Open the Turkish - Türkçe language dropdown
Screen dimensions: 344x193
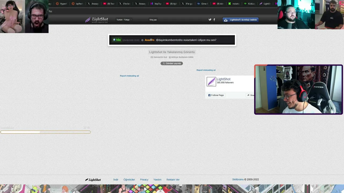click(x=124, y=20)
